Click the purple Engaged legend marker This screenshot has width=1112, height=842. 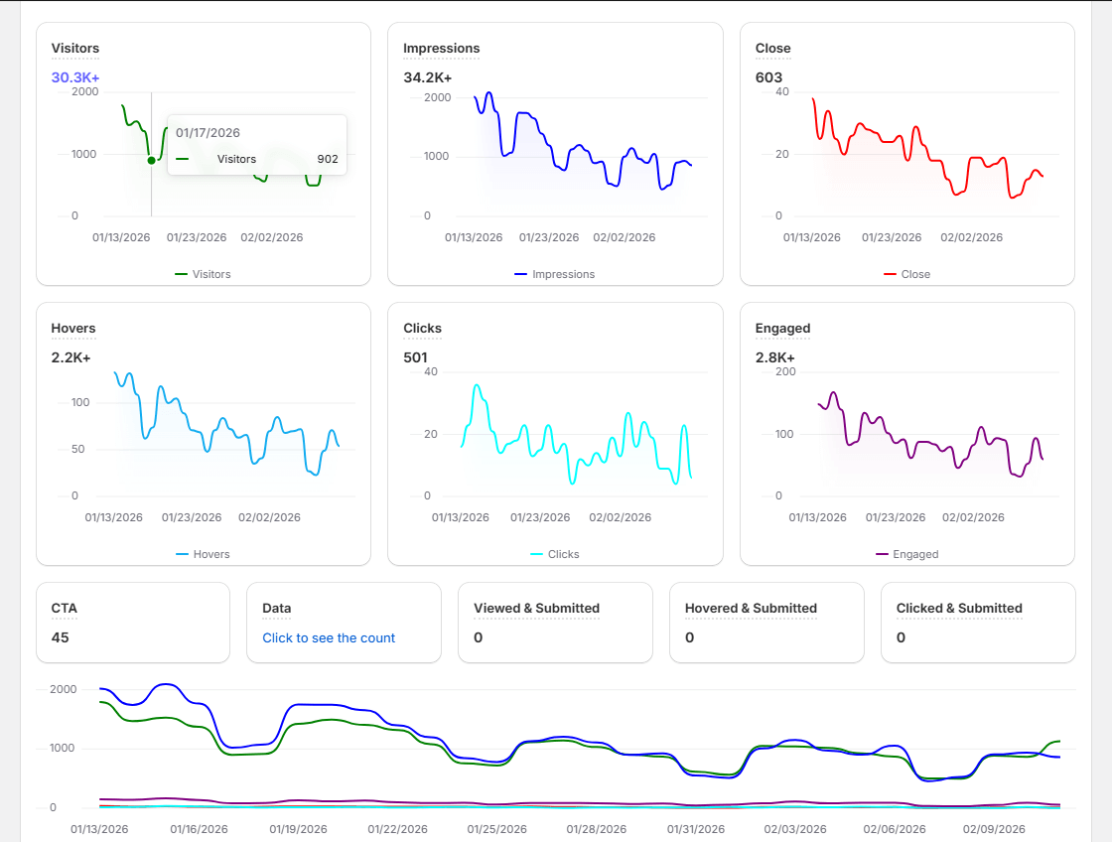(x=880, y=554)
